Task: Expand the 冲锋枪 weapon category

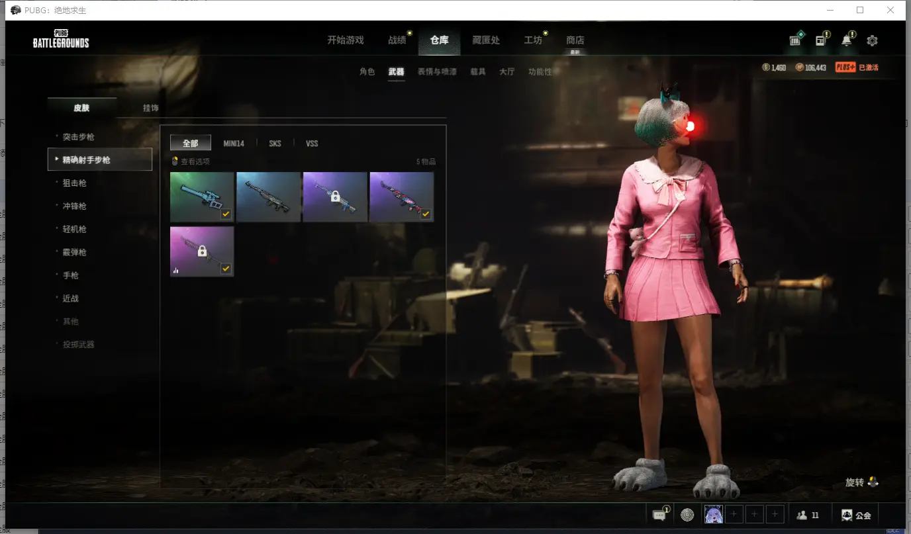Action: tap(75, 206)
